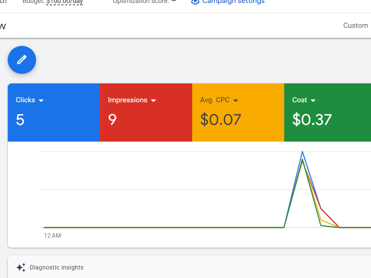This screenshot has height=278, width=371.
Task: Click the Campaign settings gear icon
Action: click(195, 2)
